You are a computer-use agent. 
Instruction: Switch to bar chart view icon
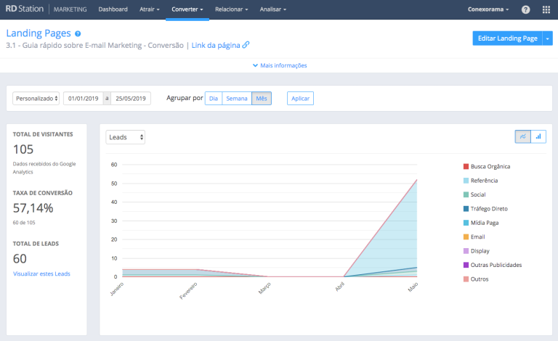(538, 136)
